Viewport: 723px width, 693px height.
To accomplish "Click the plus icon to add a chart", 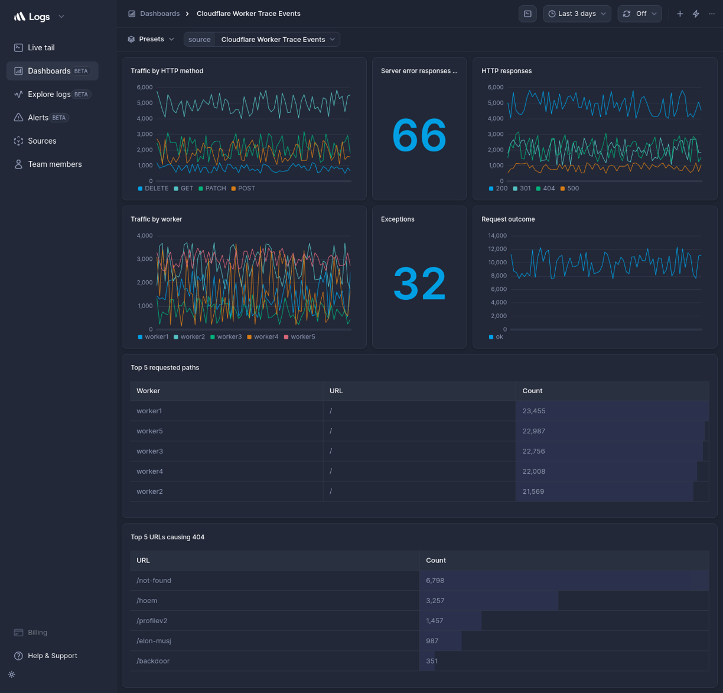I will [679, 13].
